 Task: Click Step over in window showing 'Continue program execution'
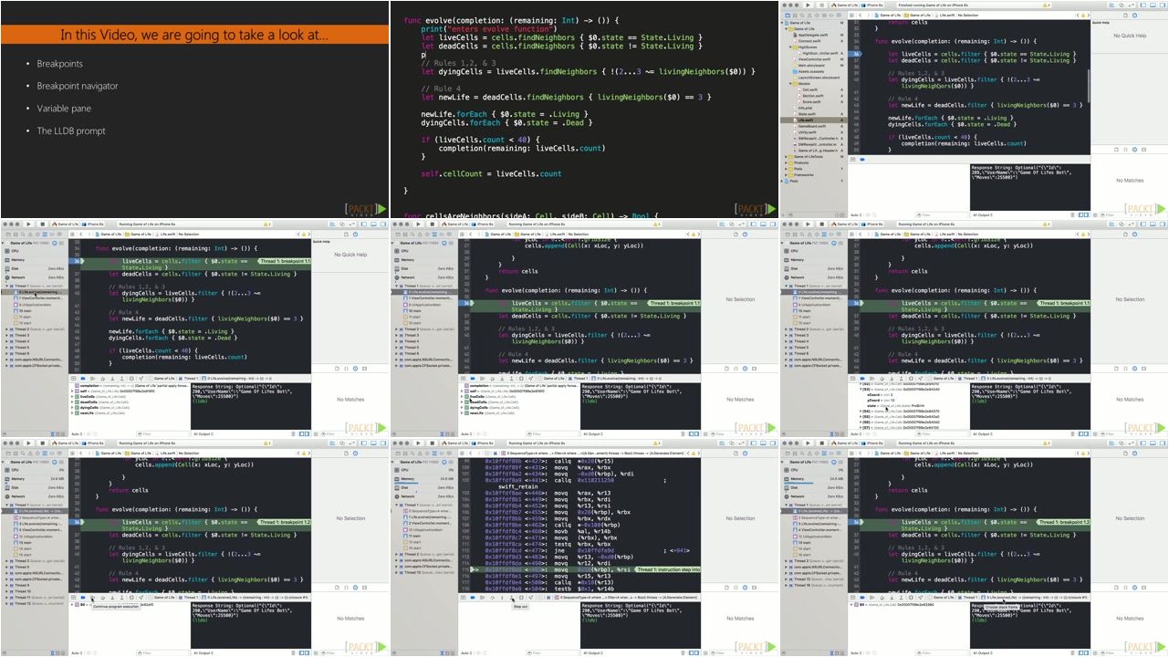tap(103, 598)
